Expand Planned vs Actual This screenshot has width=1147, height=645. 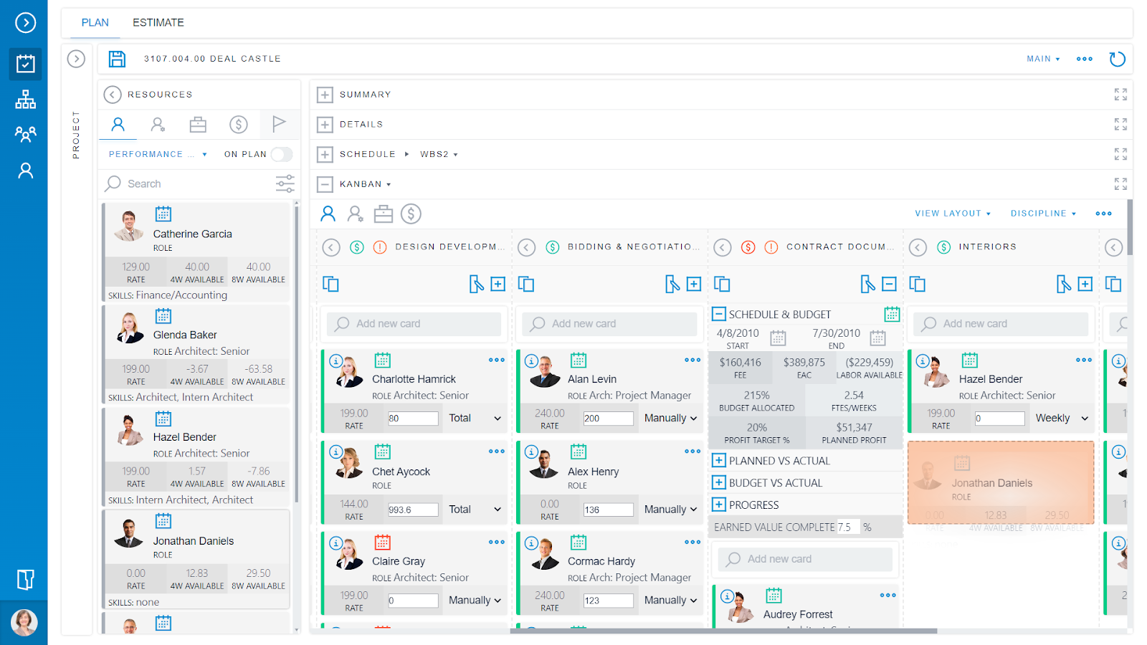718,460
